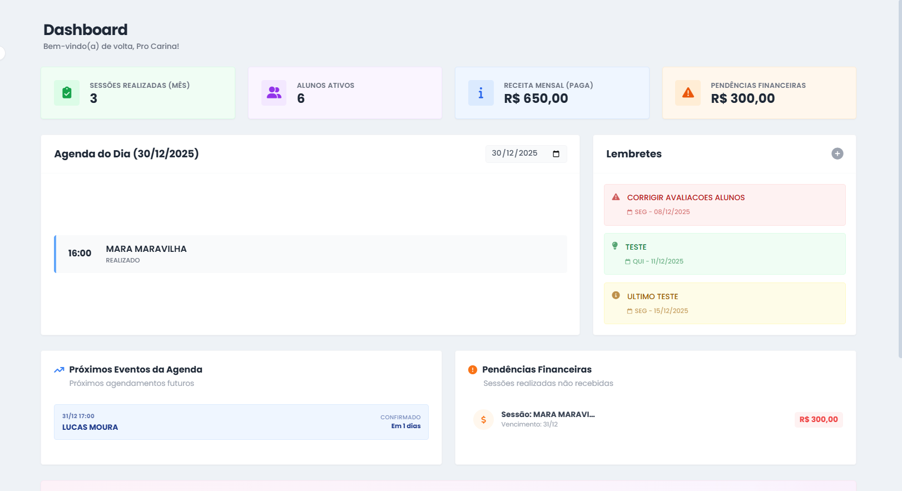Click the small calendar icon next to QUI - 11/12/2025
902x491 pixels.
click(628, 261)
